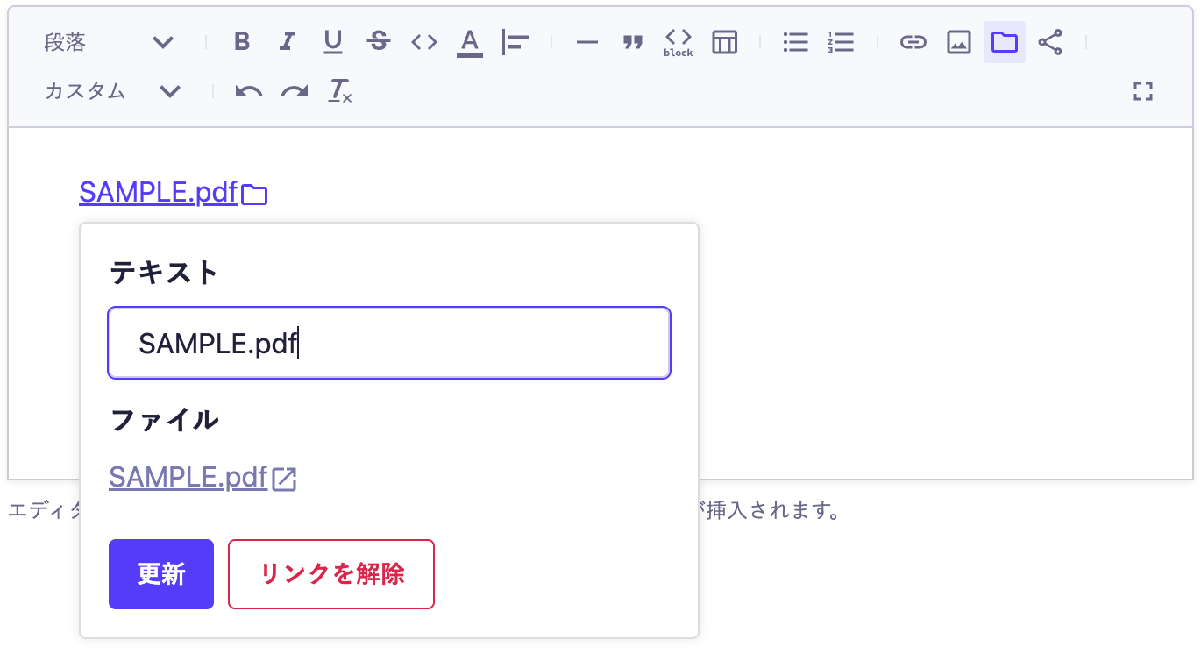Open text alignment options
This screenshot has height=661, width=1201.
[515, 42]
